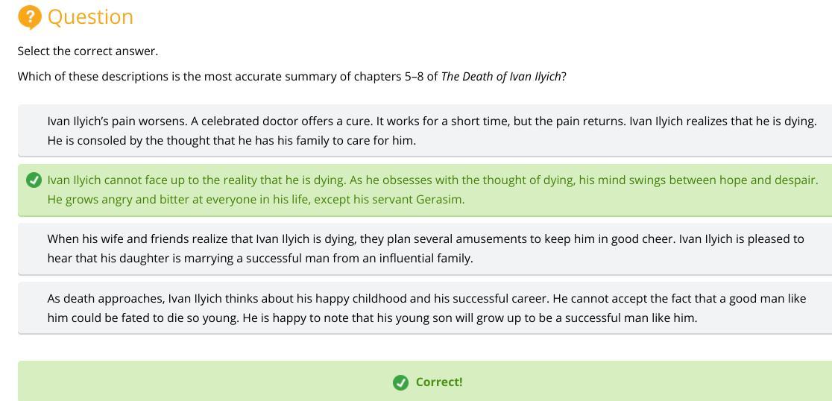Choose the answer about happy childhood and successful career
The image size is (832, 401).
(x=425, y=308)
